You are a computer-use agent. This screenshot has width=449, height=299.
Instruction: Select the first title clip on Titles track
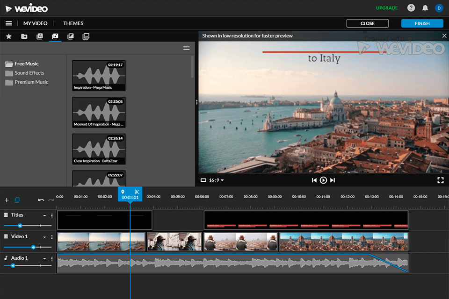tap(105, 220)
